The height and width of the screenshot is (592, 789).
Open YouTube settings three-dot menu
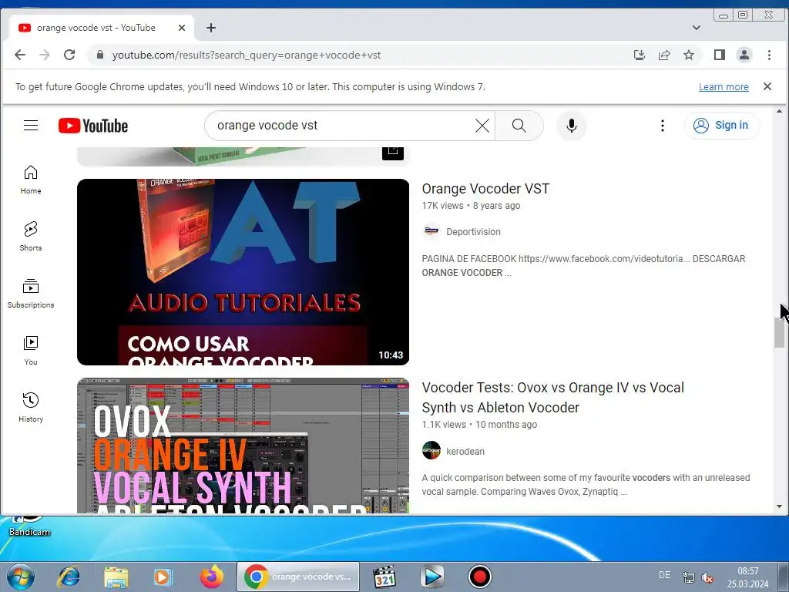point(662,126)
